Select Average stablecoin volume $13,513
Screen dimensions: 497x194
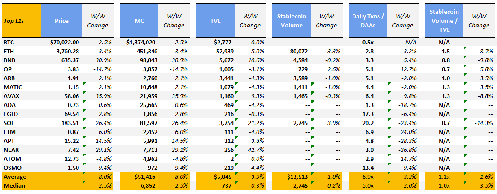click(x=298, y=177)
